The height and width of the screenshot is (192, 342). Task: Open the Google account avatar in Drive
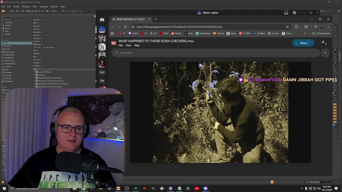324,43
